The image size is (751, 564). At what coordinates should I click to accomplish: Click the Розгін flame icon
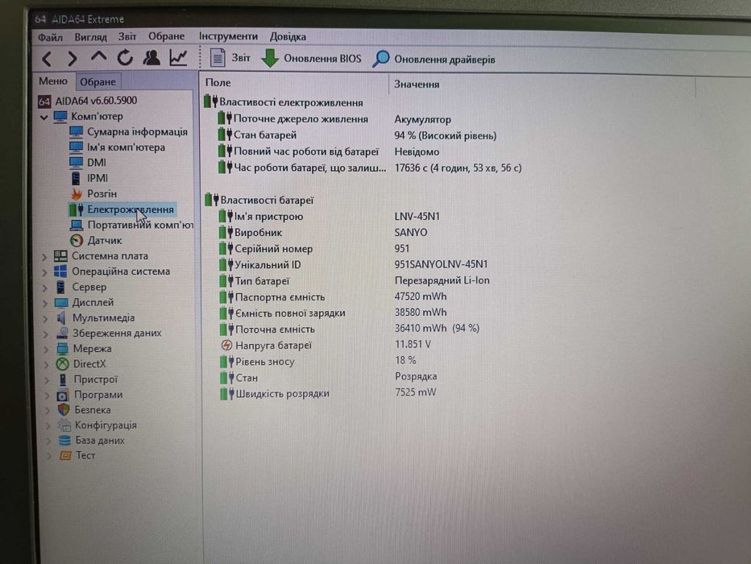click(77, 194)
